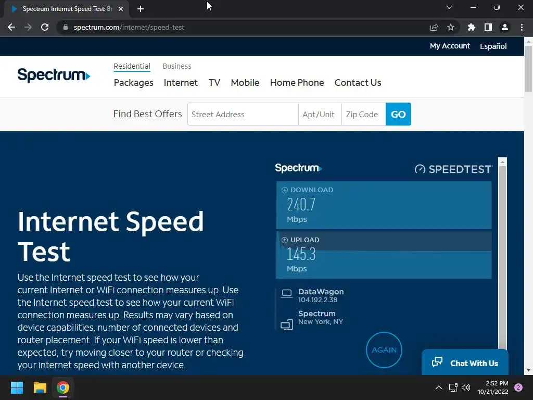Click the download arrow icon beside DOWNLOAD
Viewport: 533px width, 400px height.
pyautogui.click(x=285, y=190)
